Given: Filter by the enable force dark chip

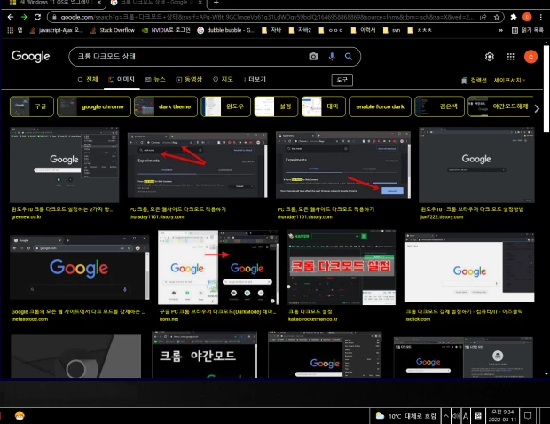Looking at the screenshot, I should 380,106.
